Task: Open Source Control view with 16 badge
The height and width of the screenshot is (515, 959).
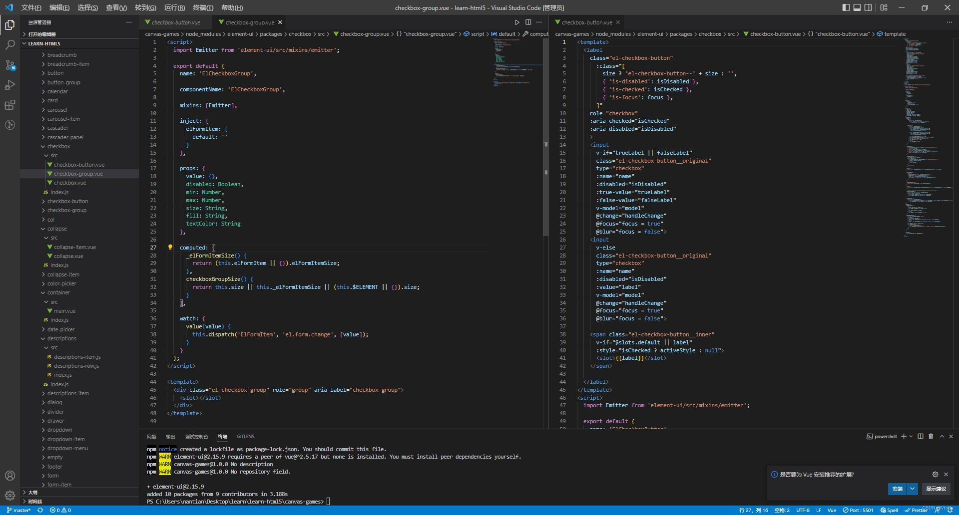Action: [10, 65]
